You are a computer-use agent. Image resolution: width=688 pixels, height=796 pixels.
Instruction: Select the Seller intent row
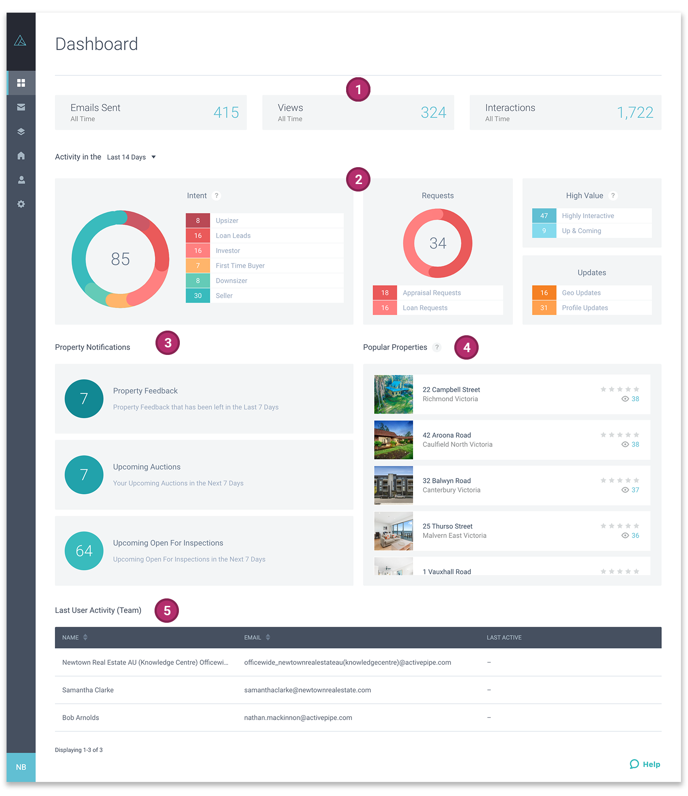265,295
